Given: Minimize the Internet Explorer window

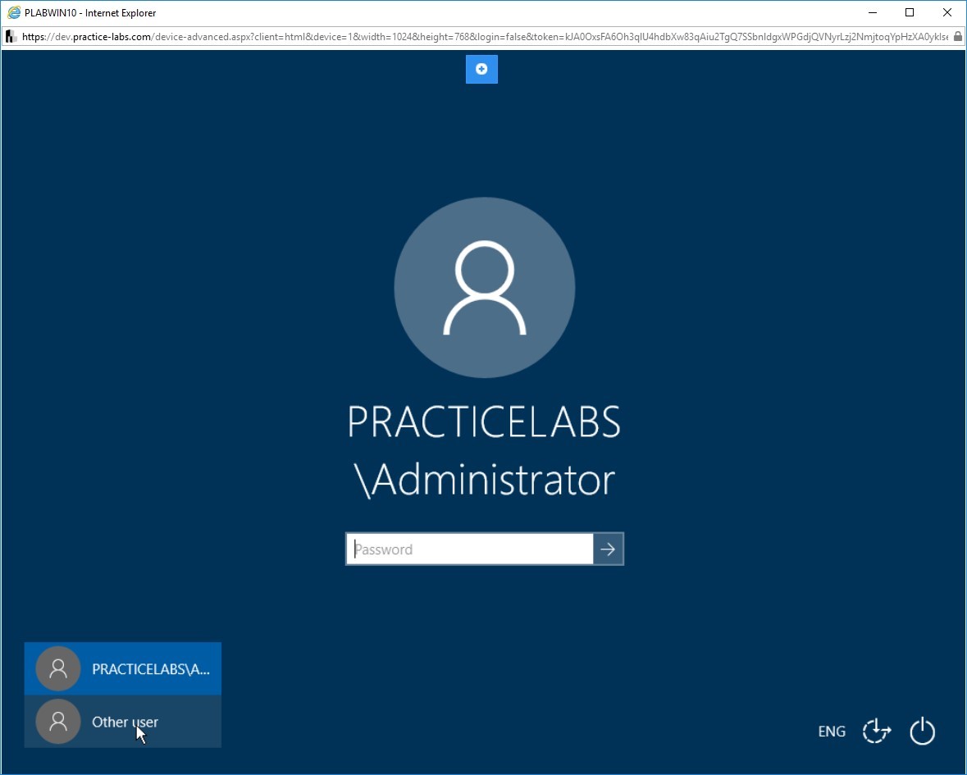Looking at the screenshot, I should tap(873, 12).
